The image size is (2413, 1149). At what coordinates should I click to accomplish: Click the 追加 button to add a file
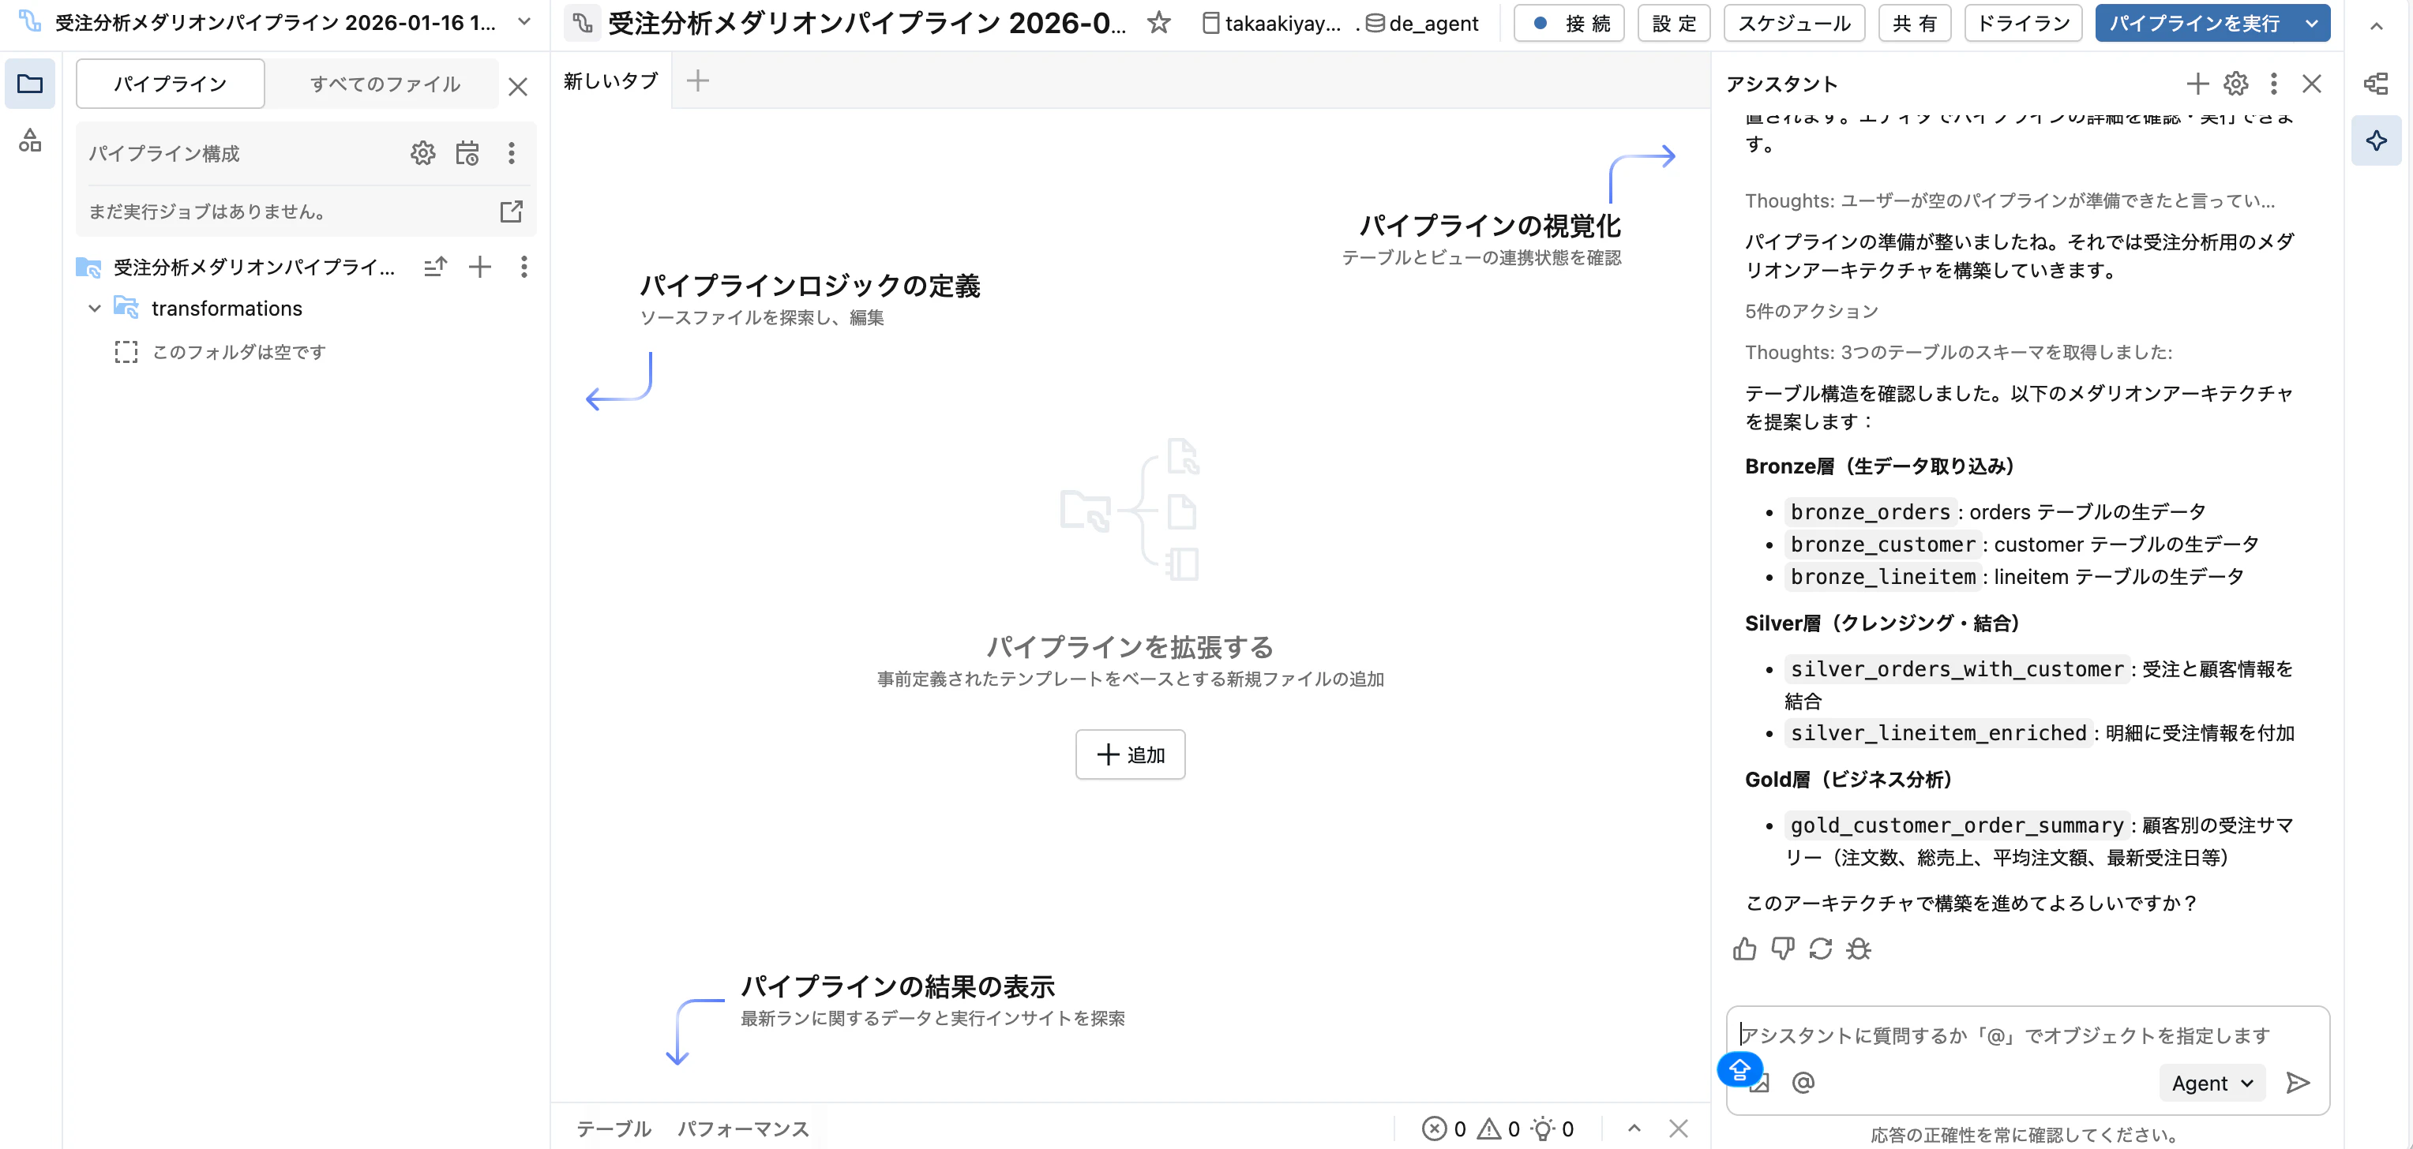click(1131, 754)
